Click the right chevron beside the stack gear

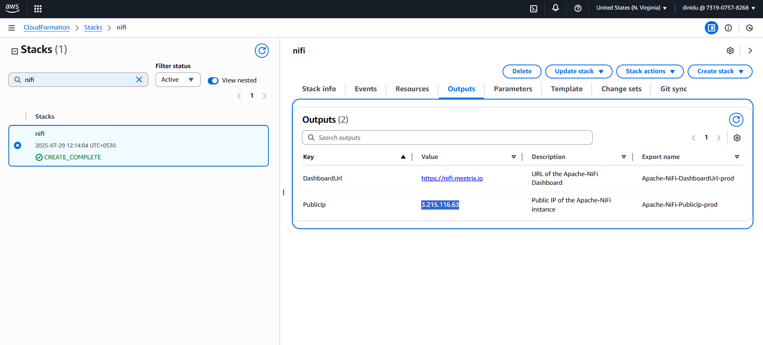(750, 51)
